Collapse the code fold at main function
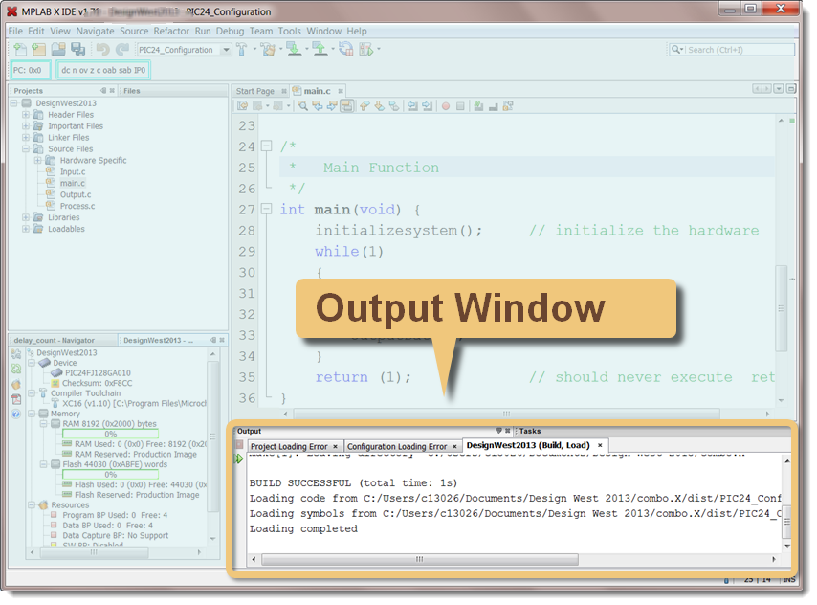Image resolution: width=817 pixels, height=605 pixels. (x=266, y=209)
